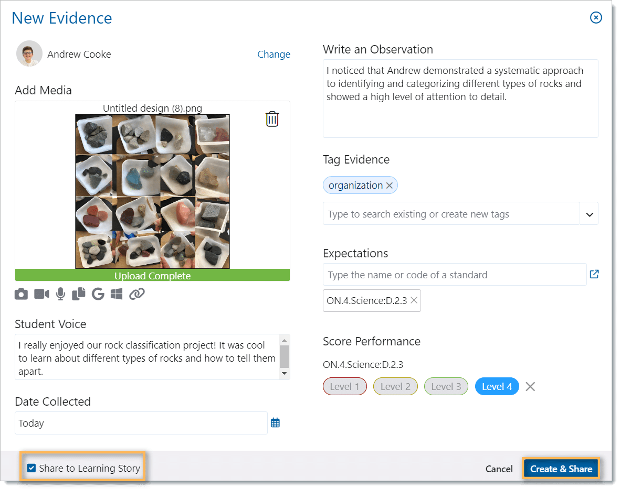Viewport: 620px width, 489px height.
Task: Click the Student Voice scrollbar down arrow
Action: [284, 373]
